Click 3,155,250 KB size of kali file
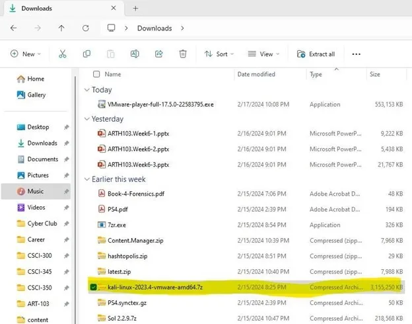 386,287
